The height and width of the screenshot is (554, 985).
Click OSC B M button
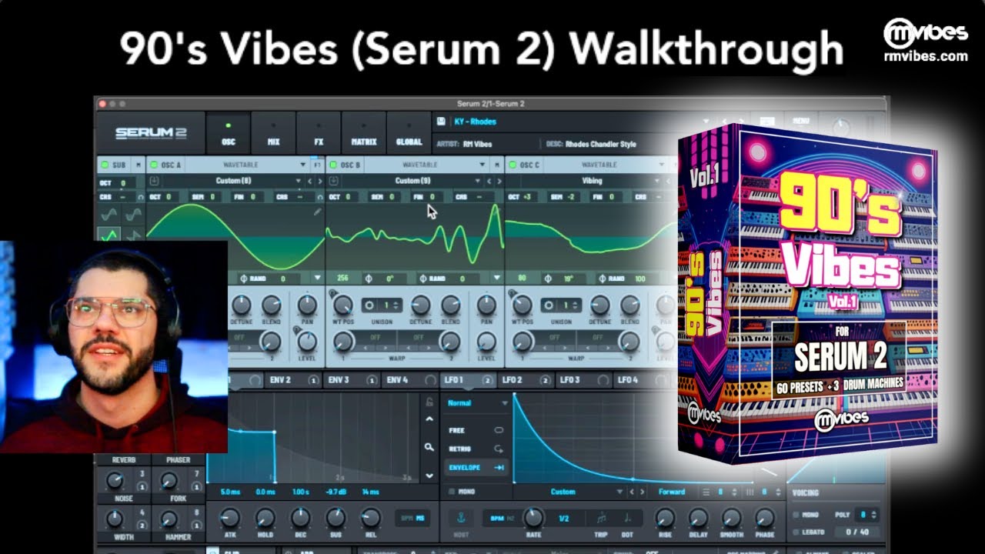[498, 165]
